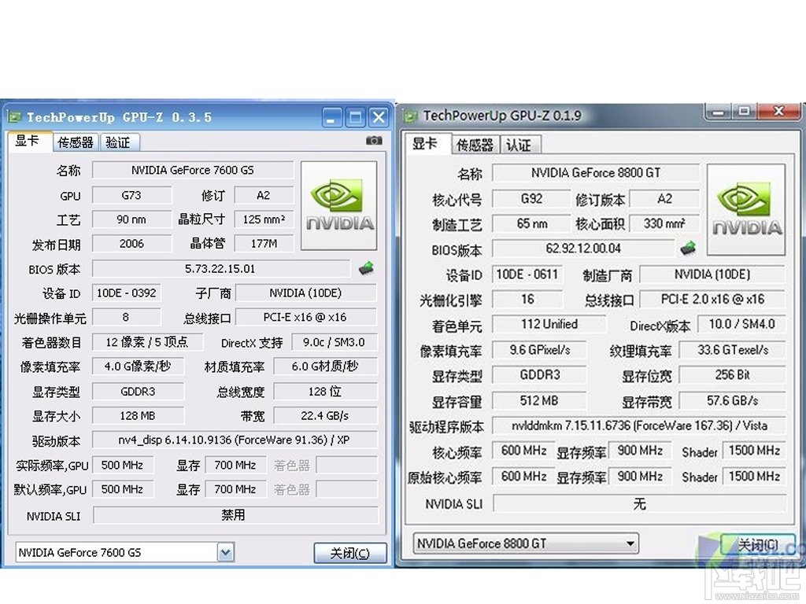Screen dimensions: 806x604
Task: Click the name field NVIDIA GeForce 7600 GS
Action: tap(193, 170)
